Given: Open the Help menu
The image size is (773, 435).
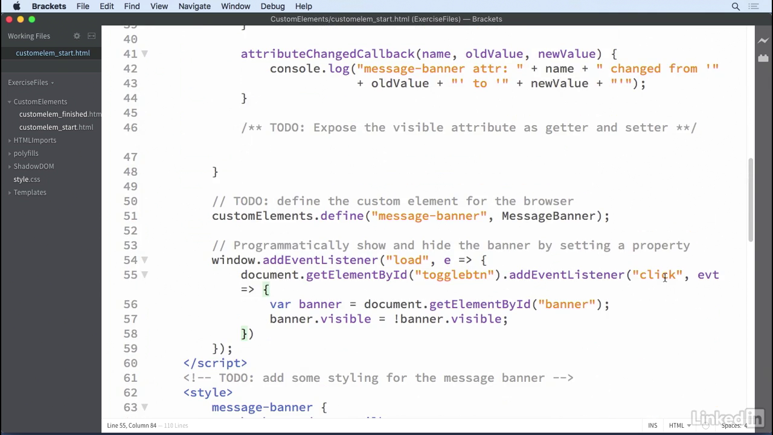Looking at the screenshot, I should pos(303,6).
